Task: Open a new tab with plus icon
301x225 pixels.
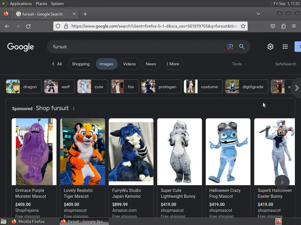Action: pyautogui.click(x=85, y=14)
